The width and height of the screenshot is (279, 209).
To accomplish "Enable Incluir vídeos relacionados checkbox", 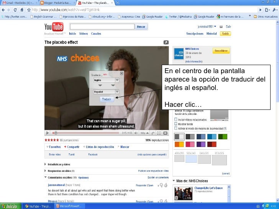I will 176,119.
